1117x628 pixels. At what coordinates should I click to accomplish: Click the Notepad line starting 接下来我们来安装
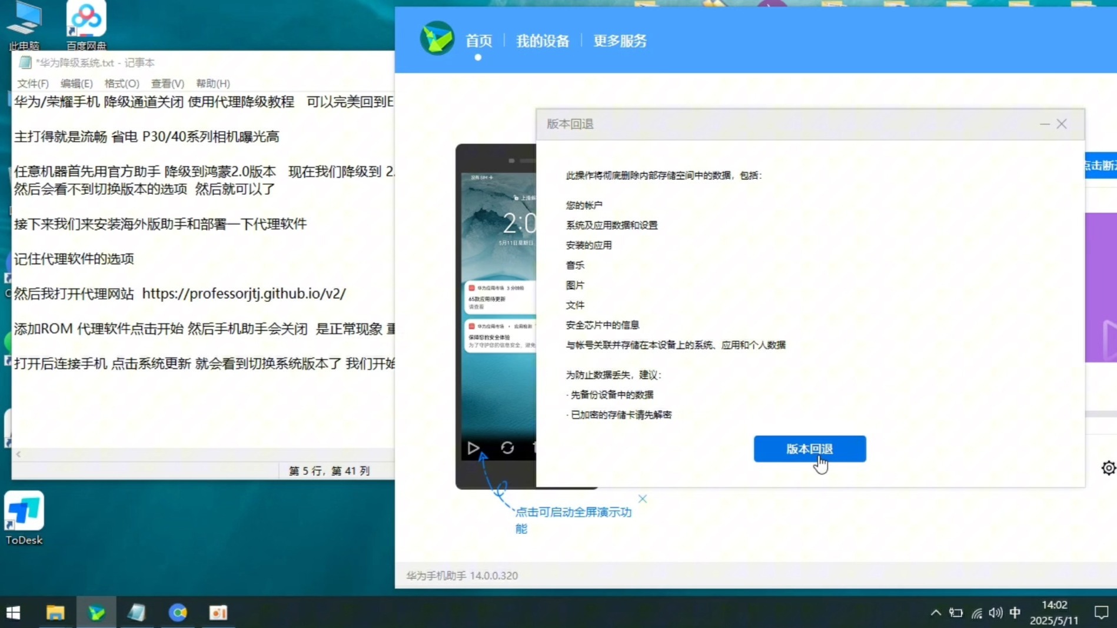click(x=161, y=224)
